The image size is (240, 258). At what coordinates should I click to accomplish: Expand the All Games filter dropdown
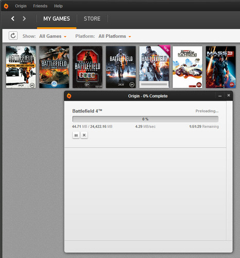tap(53, 36)
